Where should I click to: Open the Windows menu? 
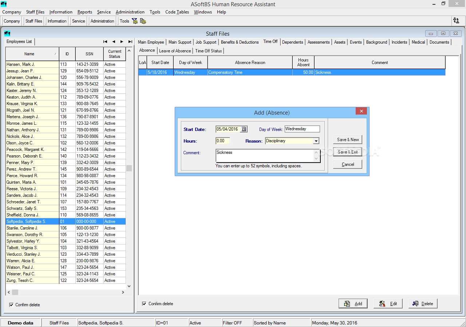pos(203,12)
